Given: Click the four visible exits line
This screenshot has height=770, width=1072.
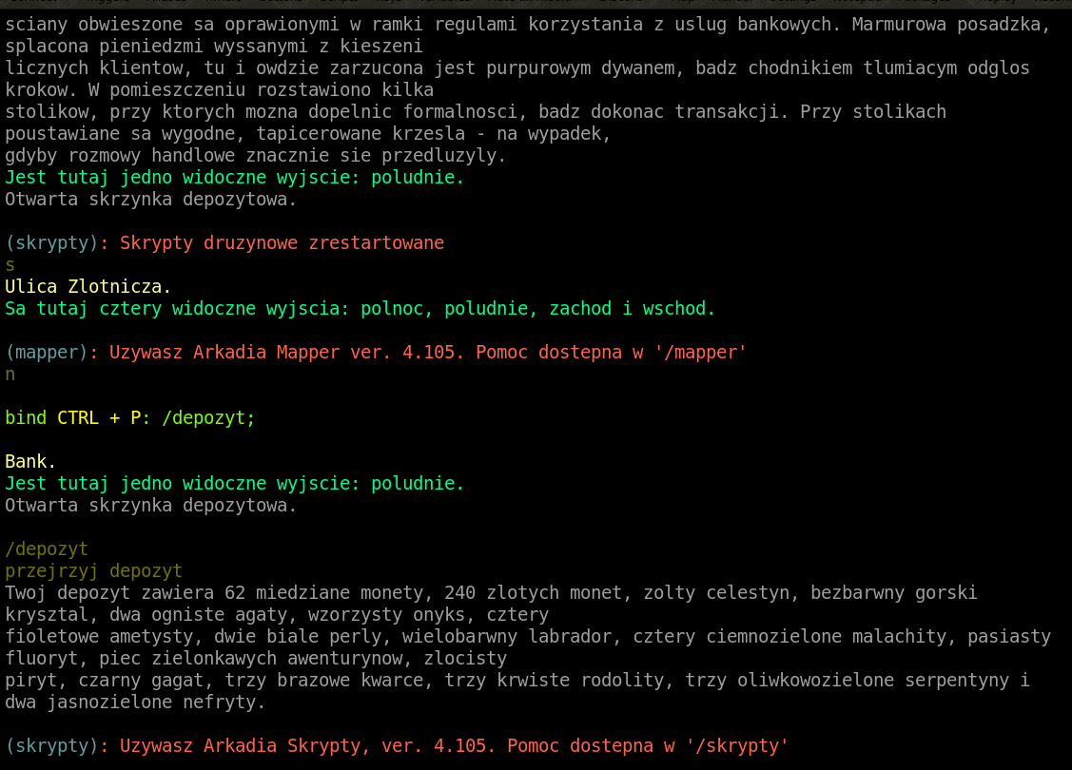Looking at the screenshot, I should pos(360,308).
